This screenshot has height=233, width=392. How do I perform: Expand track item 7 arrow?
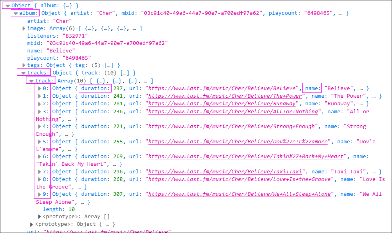(39, 172)
